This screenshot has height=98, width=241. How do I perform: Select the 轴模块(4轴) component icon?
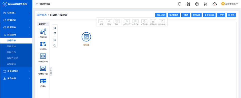coord(43,68)
